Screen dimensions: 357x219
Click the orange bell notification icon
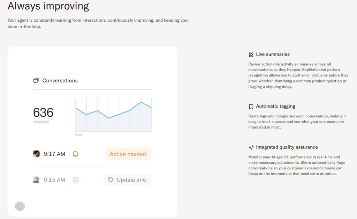75,154
